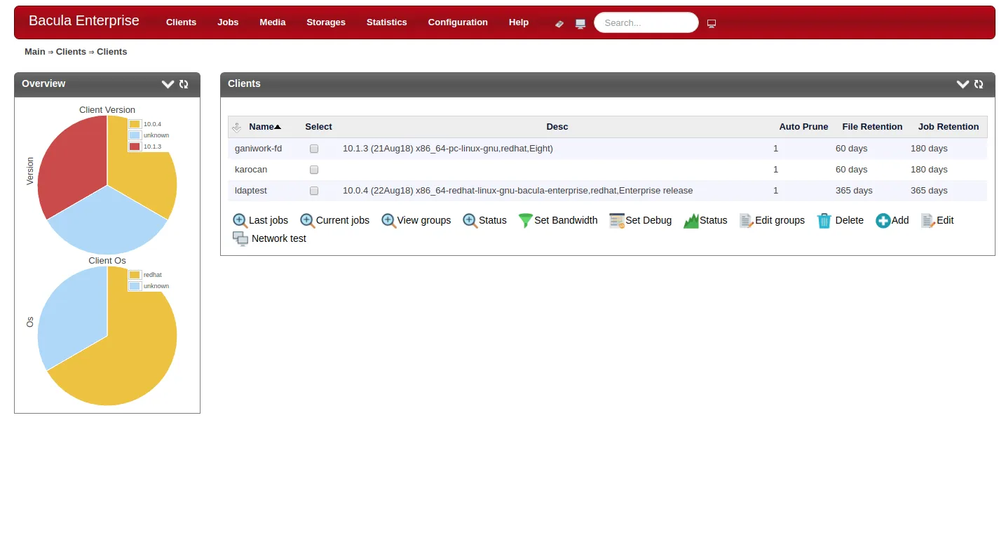Click the Select column header
The width and height of the screenshot is (999, 556).
click(318, 127)
